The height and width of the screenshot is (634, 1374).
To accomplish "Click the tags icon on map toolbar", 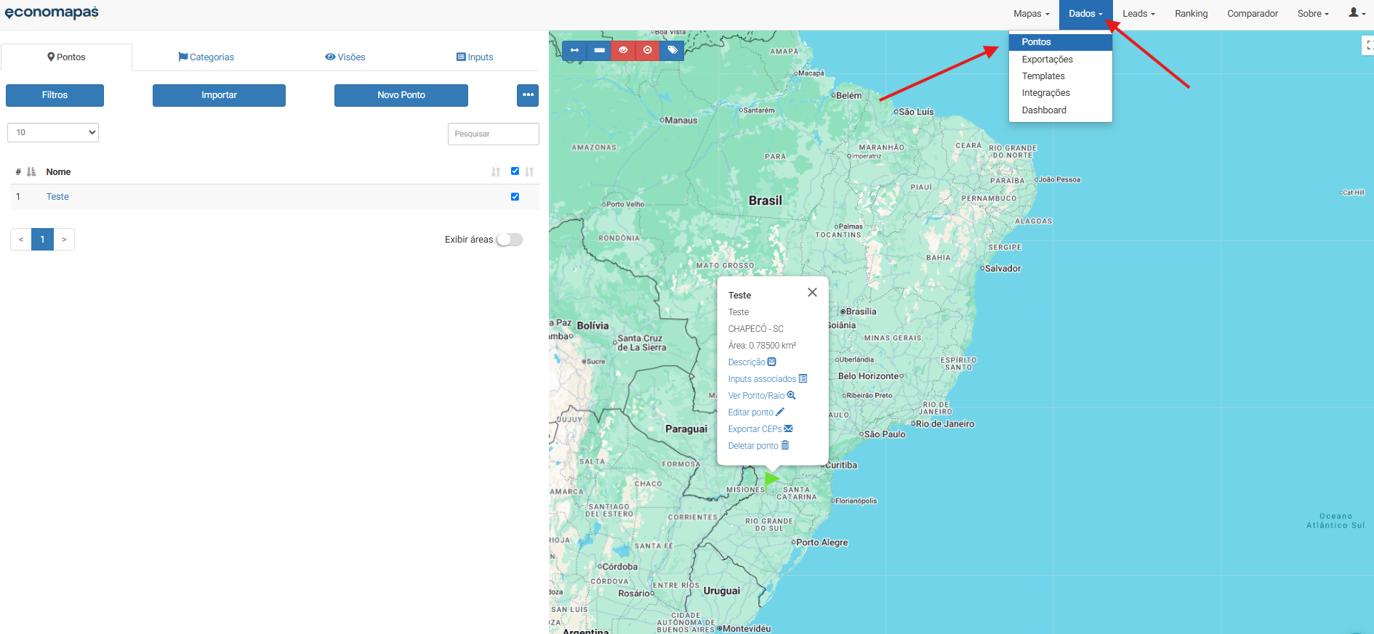I will [672, 50].
